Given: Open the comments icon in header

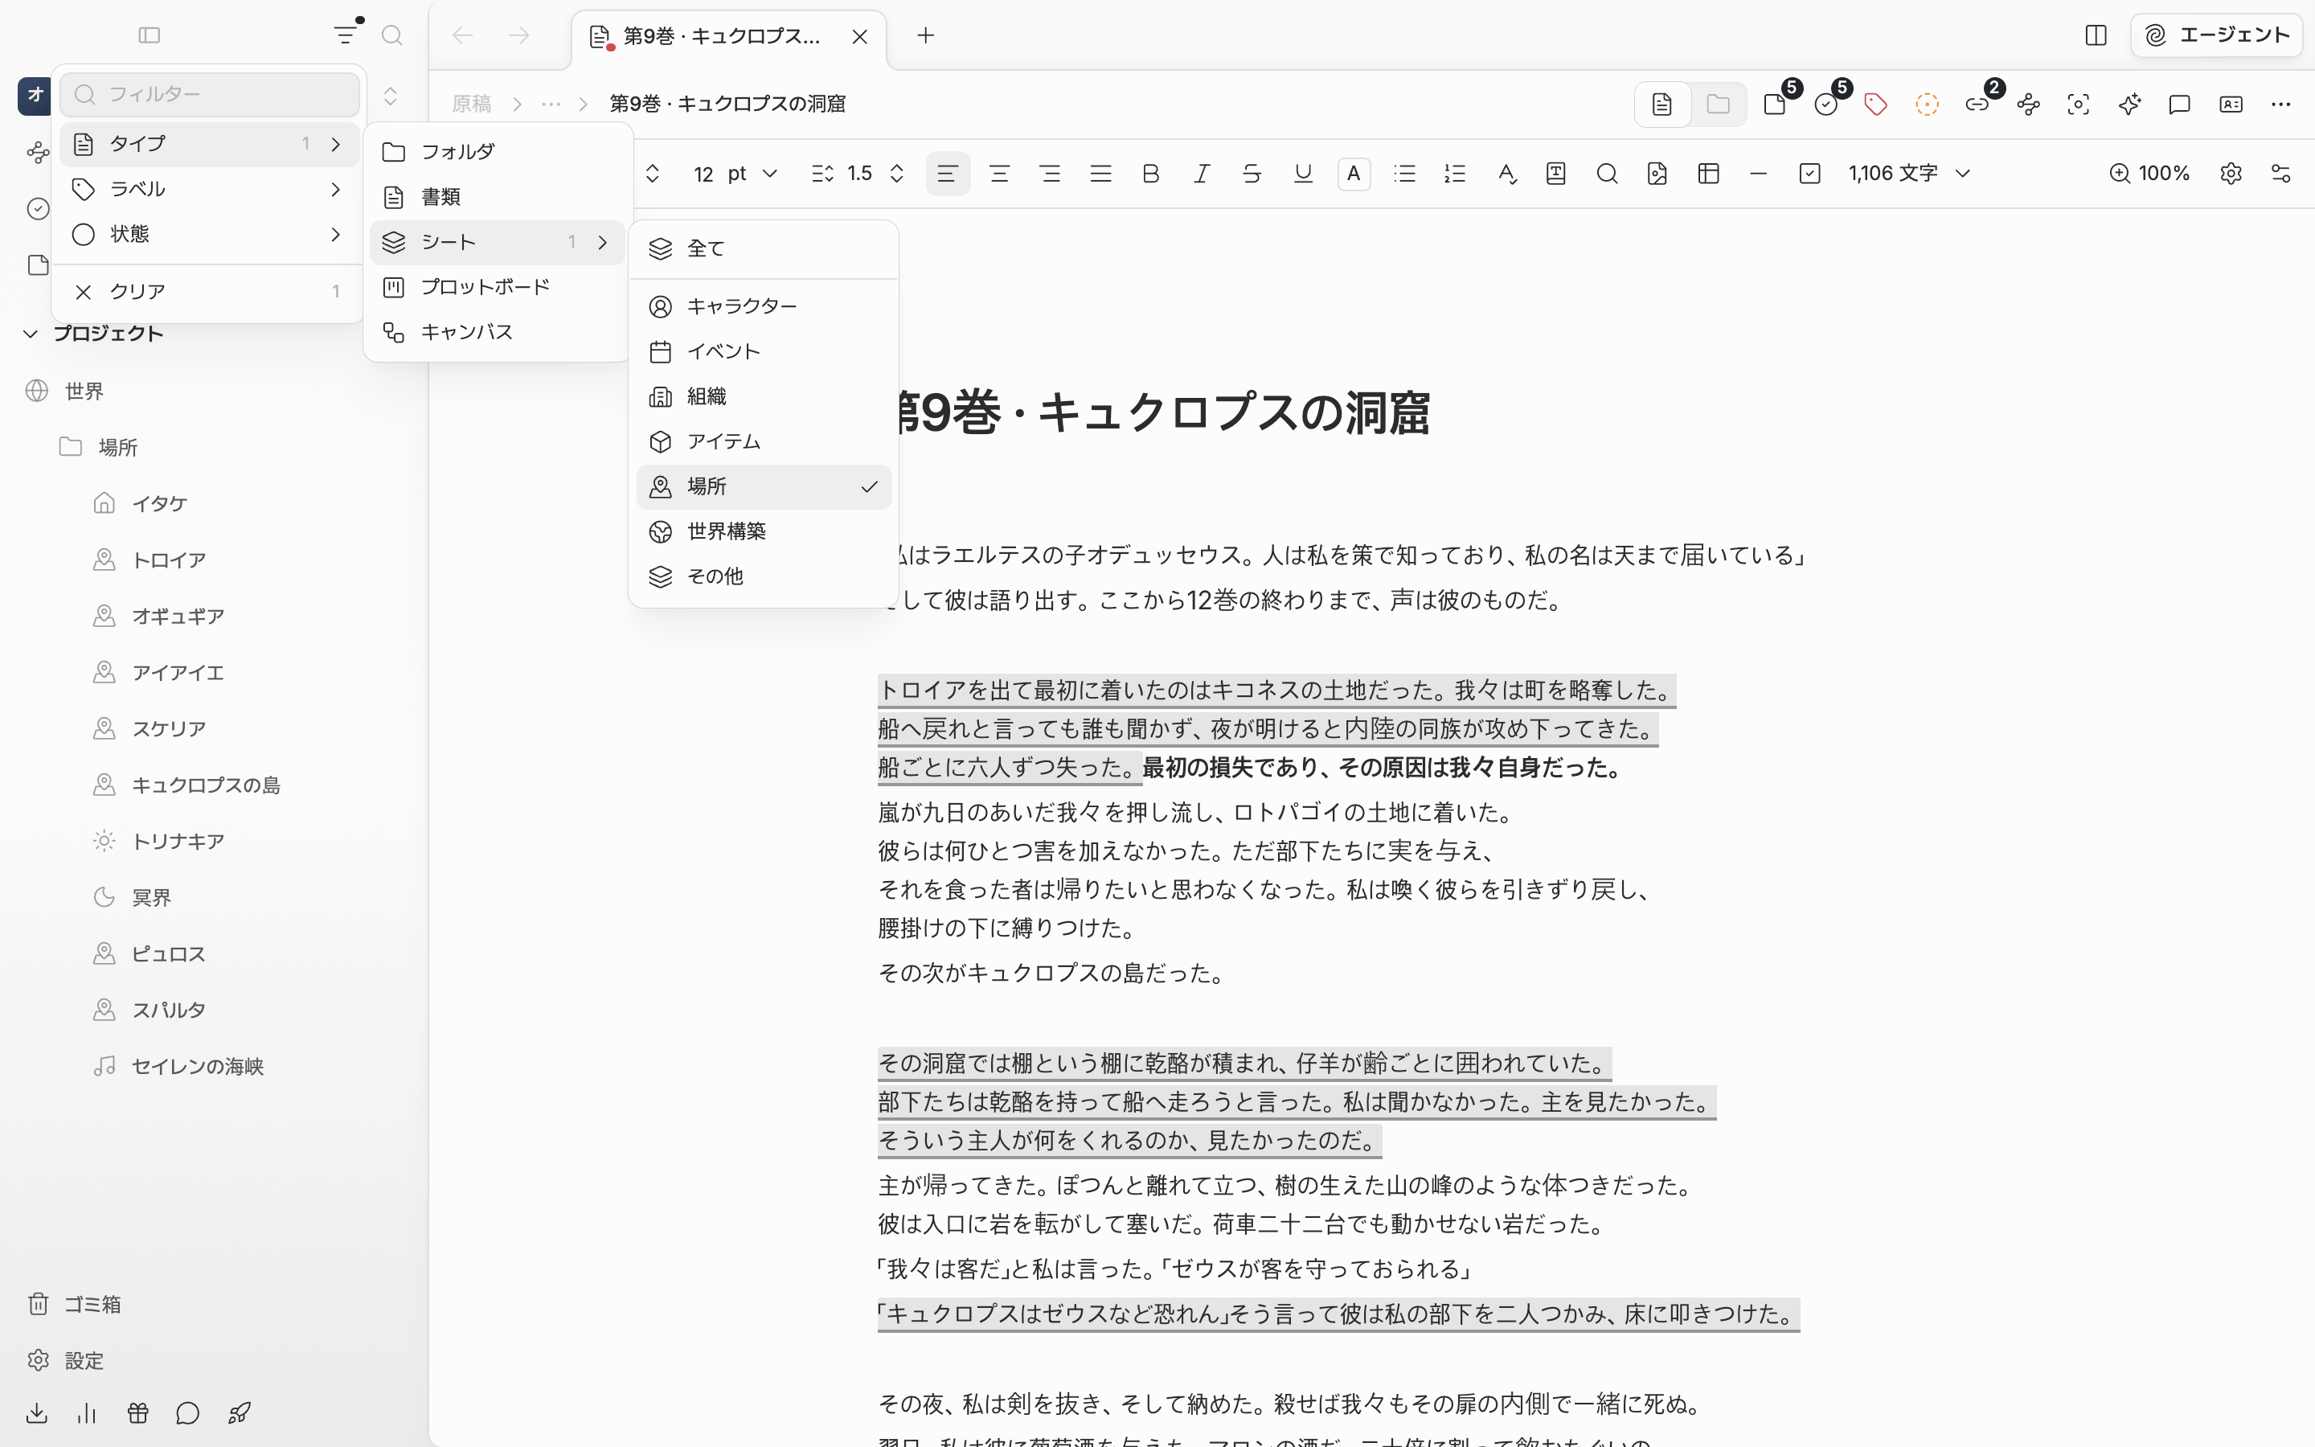Looking at the screenshot, I should click(2180, 104).
